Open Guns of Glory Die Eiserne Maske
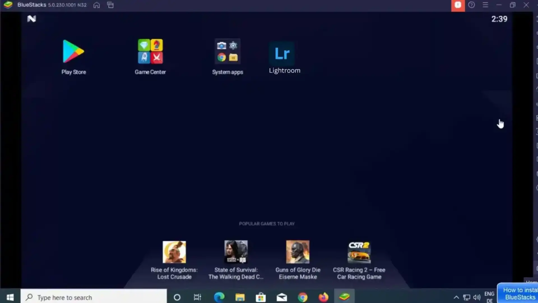Viewport: 538px width, 303px height. (x=298, y=252)
